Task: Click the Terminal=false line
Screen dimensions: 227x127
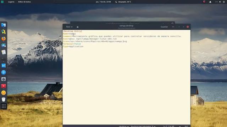Action: click(72, 44)
